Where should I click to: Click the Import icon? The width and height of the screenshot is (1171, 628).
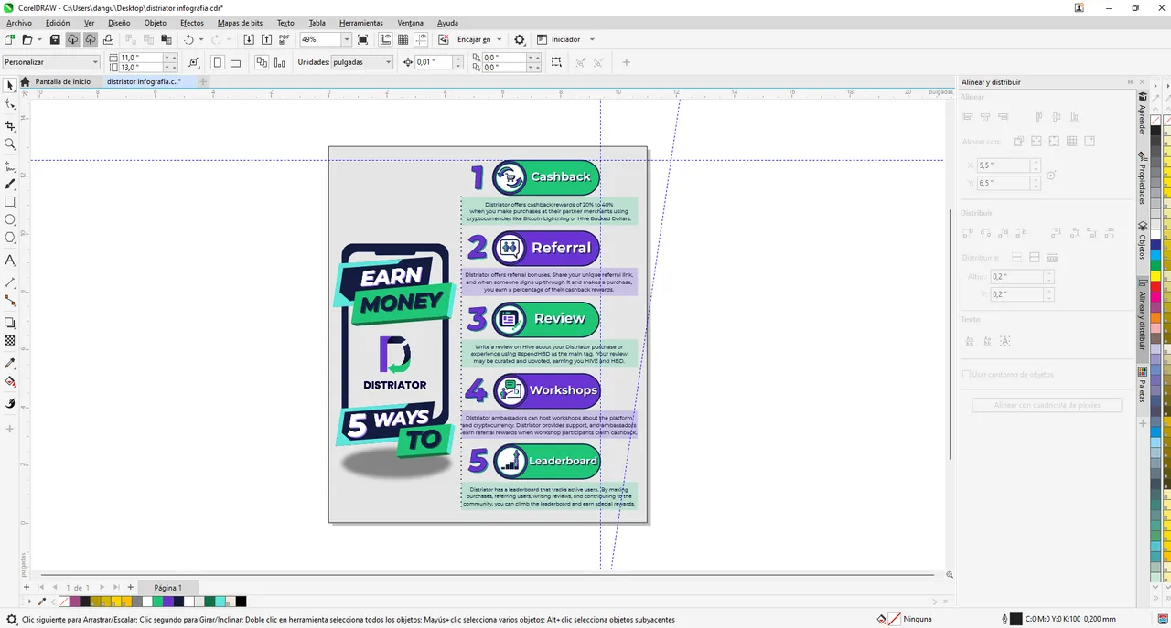[x=249, y=39]
